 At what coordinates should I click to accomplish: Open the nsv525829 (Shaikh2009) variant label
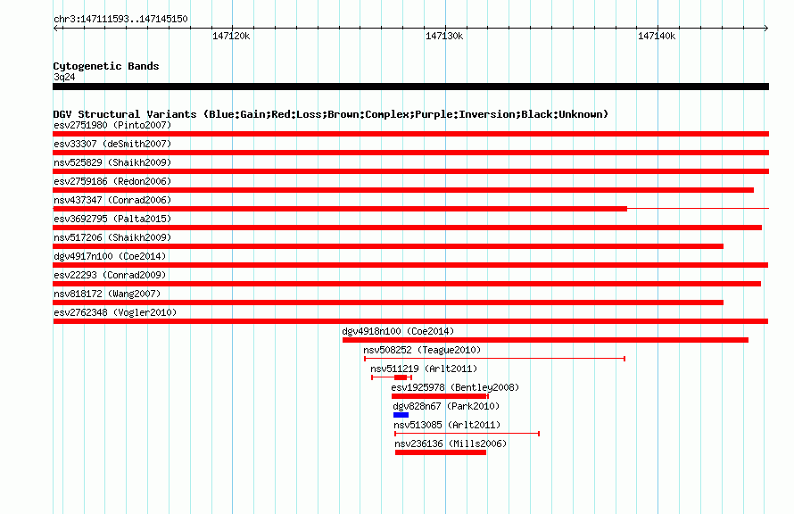pyautogui.click(x=112, y=162)
